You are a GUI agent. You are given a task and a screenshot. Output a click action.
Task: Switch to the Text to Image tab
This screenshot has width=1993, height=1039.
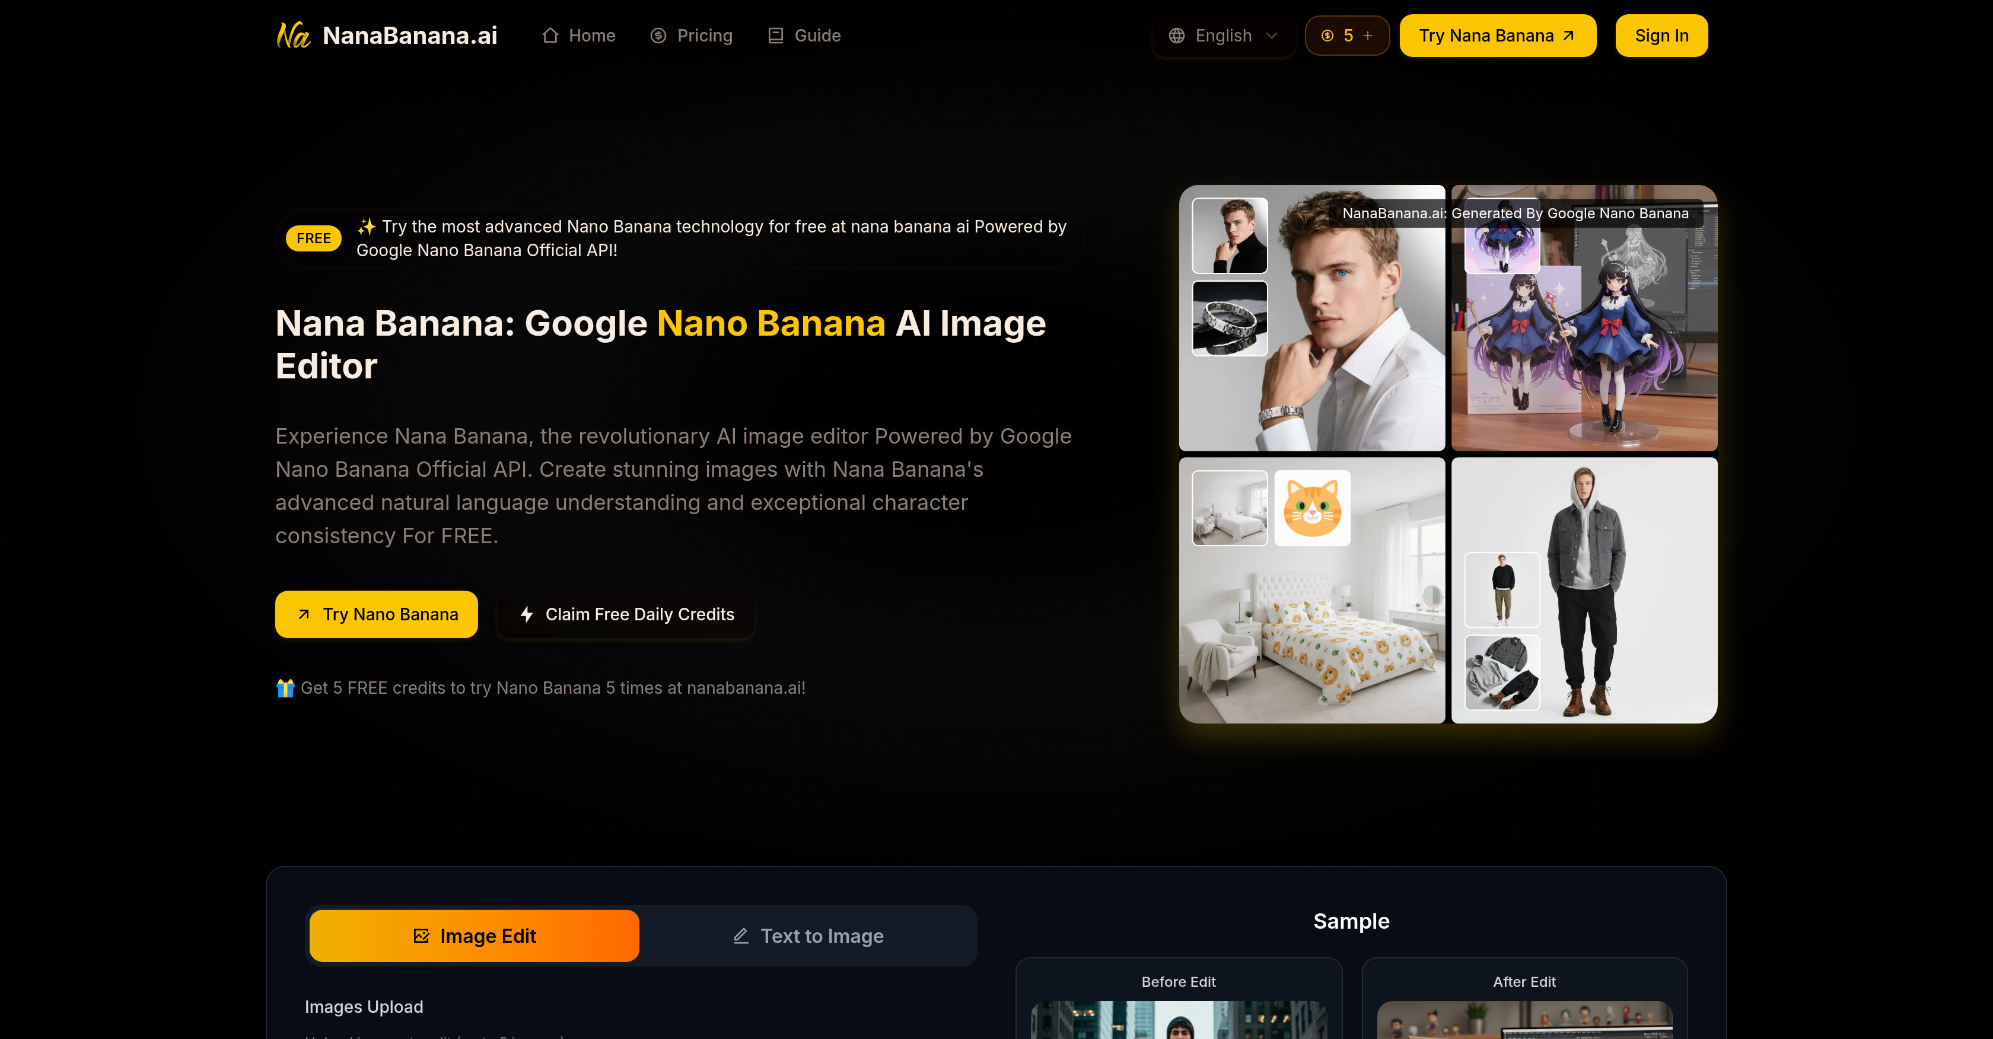click(x=808, y=935)
